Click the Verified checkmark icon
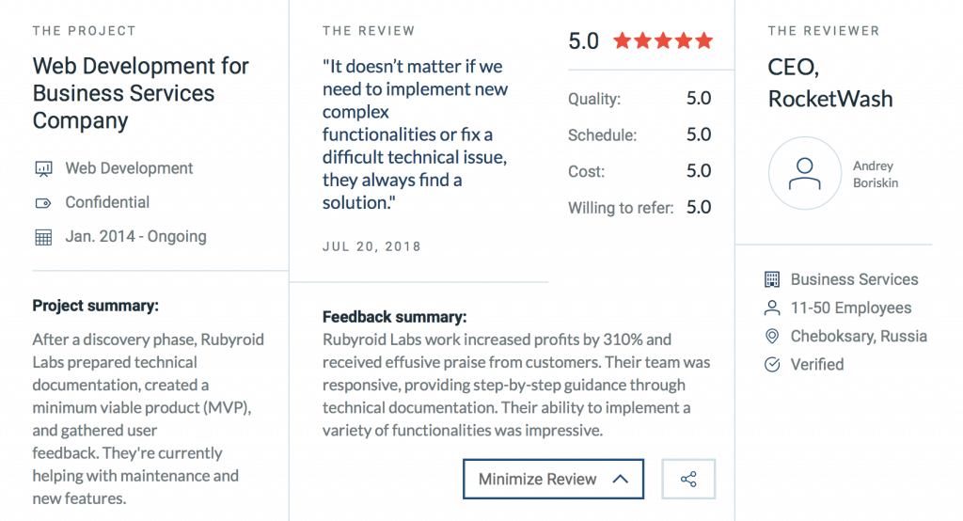 pos(772,364)
